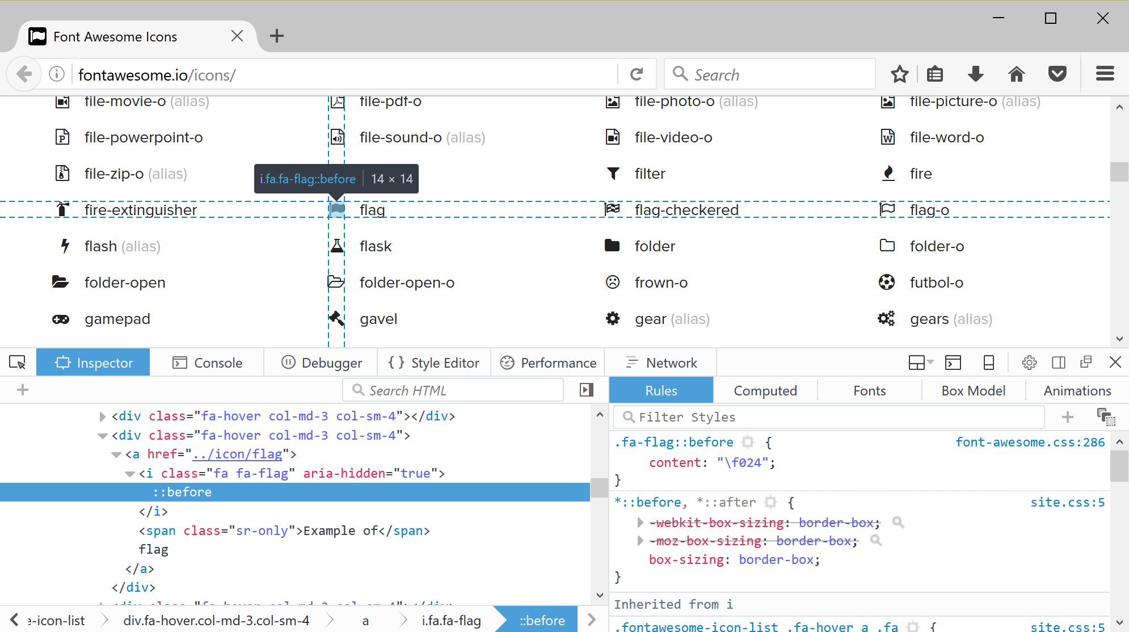The width and height of the screenshot is (1129, 632).
Task: Select div.fa-hover.col-md-3.col-sm-4 breadcrumb
Action: point(216,620)
